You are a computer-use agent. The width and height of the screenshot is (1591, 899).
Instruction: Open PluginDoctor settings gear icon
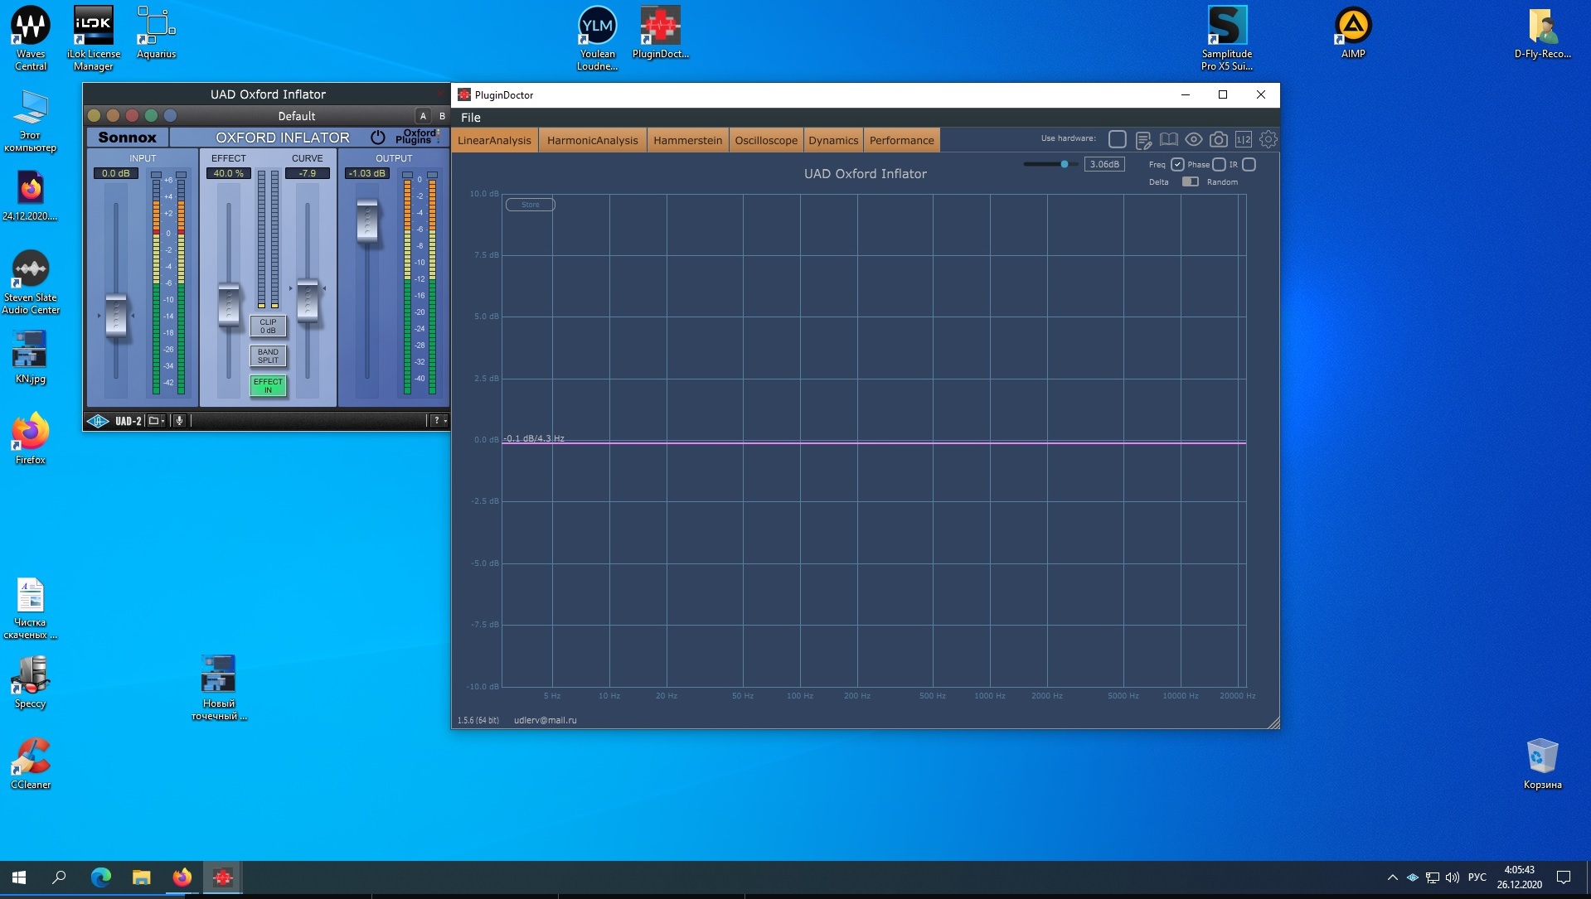pos(1268,139)
